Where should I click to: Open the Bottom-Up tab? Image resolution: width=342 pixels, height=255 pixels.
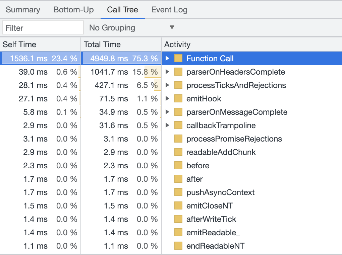point(73,10)
